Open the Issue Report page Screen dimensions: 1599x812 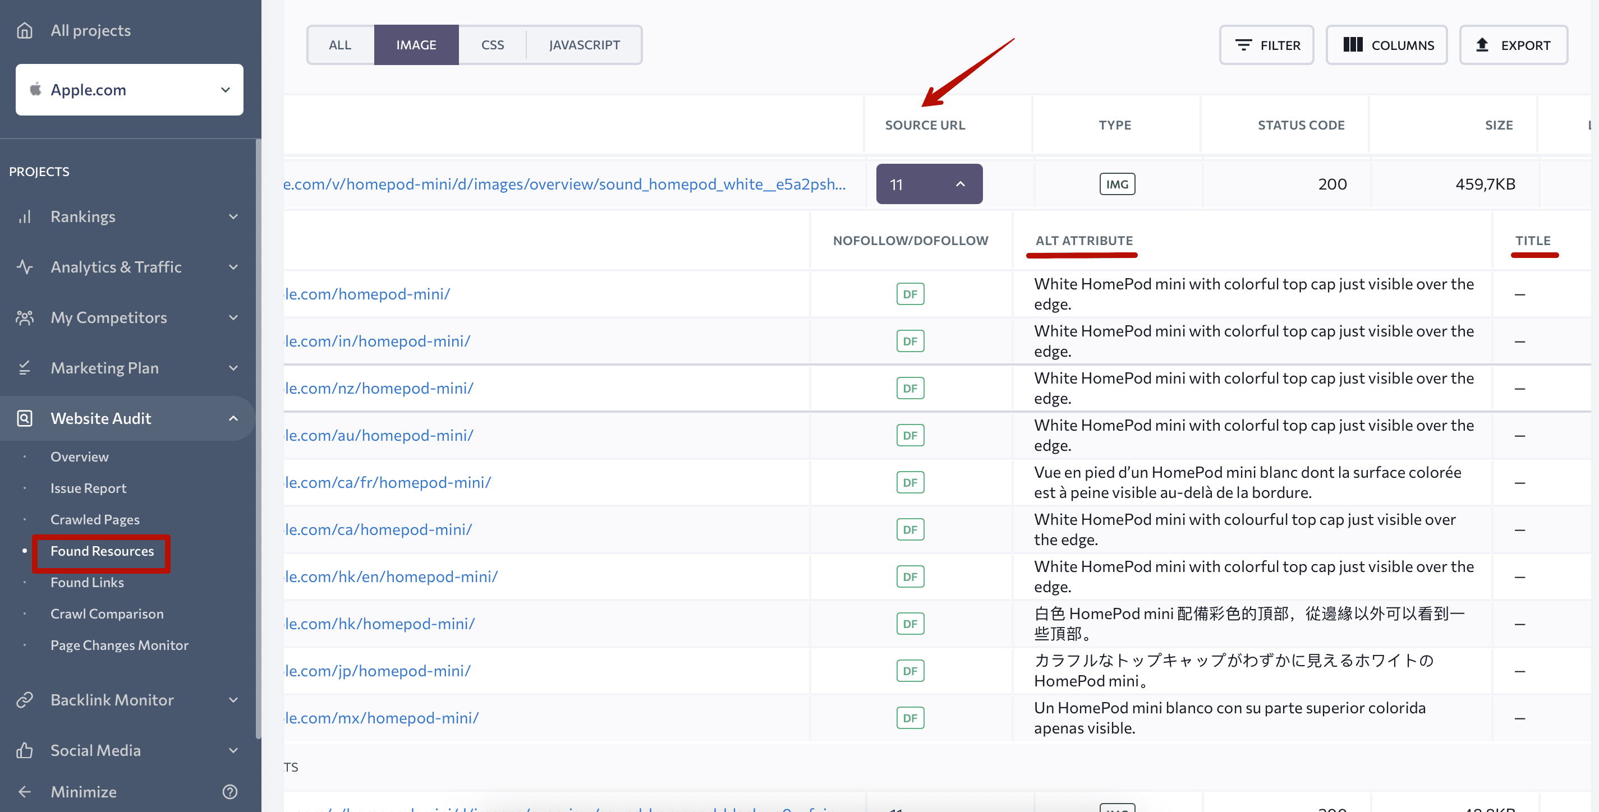coord(88,488)
